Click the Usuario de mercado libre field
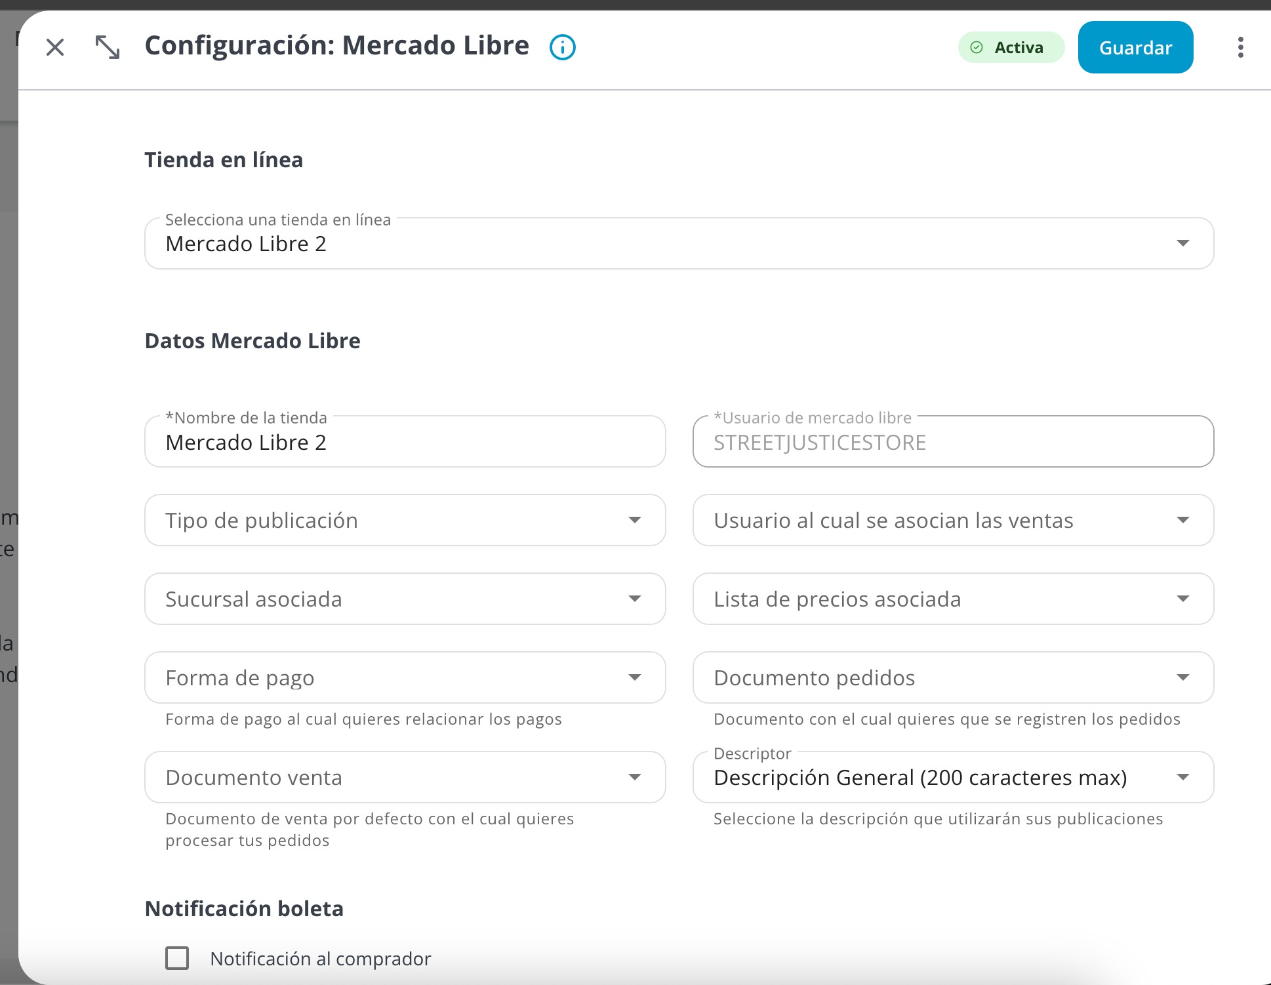 click(953, 441)
